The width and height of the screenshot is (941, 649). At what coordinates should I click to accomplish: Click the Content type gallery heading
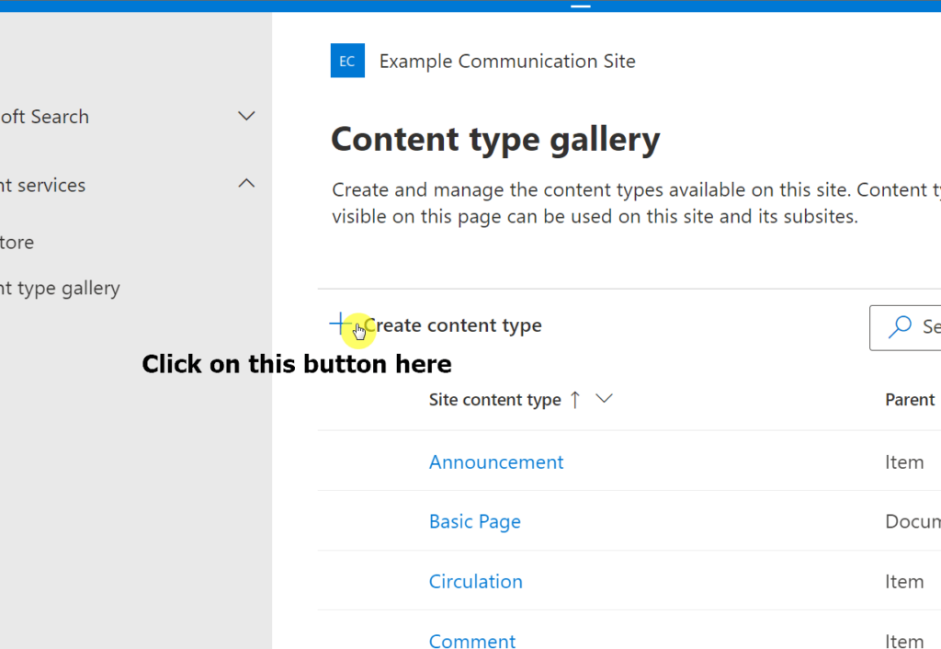pos(495,140)
